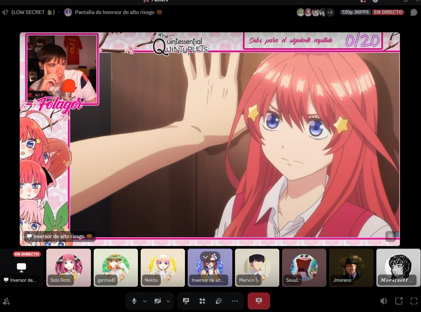Select the Marviin participant tile
421x312 pixels.
pyautogui.click(x=257, y=268)
